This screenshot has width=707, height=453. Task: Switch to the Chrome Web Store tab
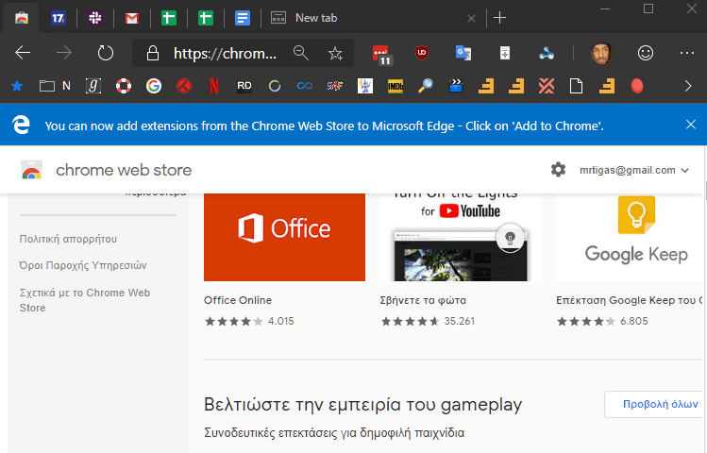pos(21,18)
